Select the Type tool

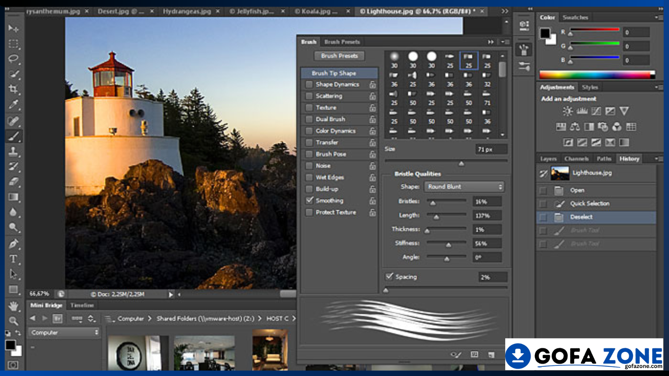[13, 259]
